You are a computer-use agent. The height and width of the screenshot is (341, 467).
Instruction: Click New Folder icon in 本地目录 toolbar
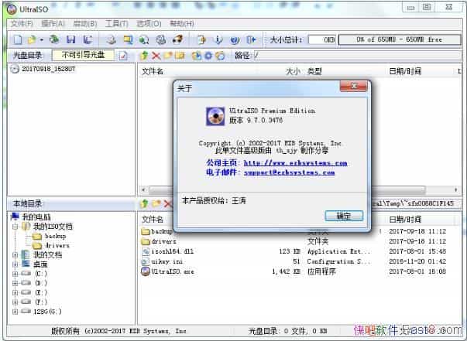coord(156,203)
